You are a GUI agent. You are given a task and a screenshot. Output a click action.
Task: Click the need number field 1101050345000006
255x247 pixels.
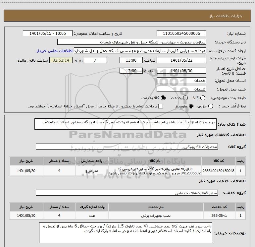(x=181, y=33)
